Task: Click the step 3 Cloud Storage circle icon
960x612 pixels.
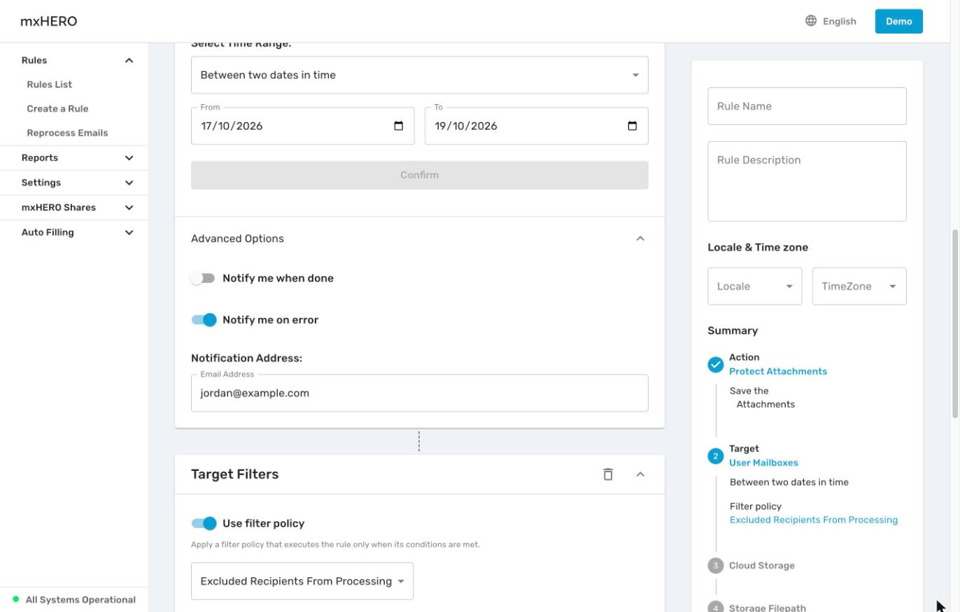Action: click(715, 566)
